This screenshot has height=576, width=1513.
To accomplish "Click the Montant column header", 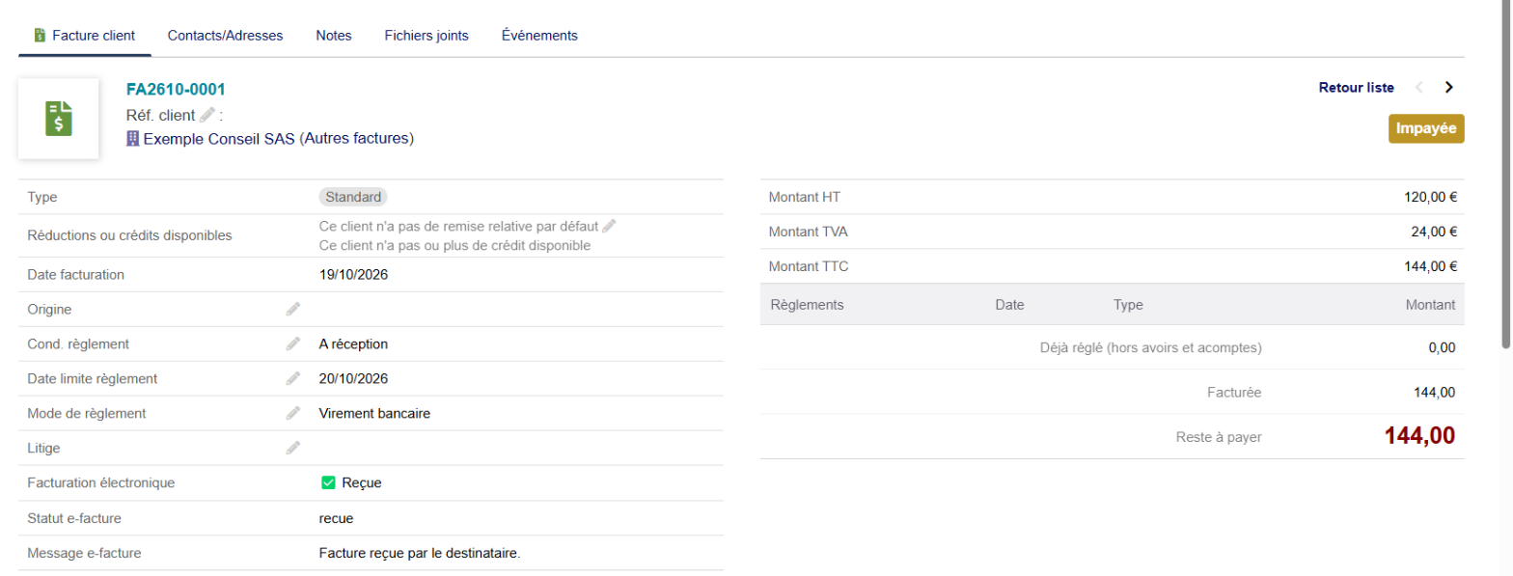I will [1430, 305].
